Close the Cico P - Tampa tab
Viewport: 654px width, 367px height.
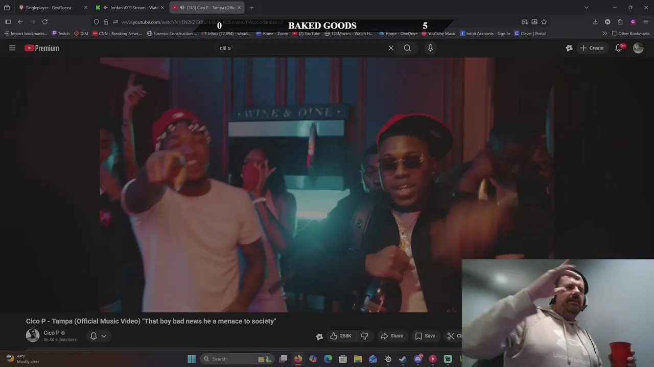coord(239,8)
